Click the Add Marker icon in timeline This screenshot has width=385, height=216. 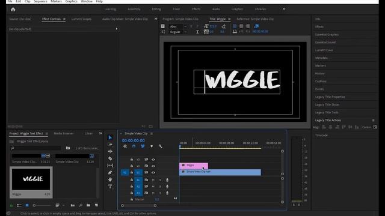(x=152, y=146)
